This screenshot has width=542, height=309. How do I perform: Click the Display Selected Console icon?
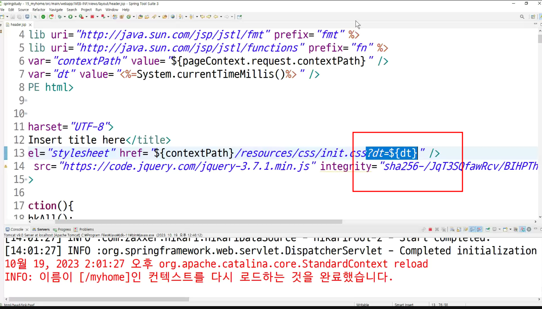494,229
